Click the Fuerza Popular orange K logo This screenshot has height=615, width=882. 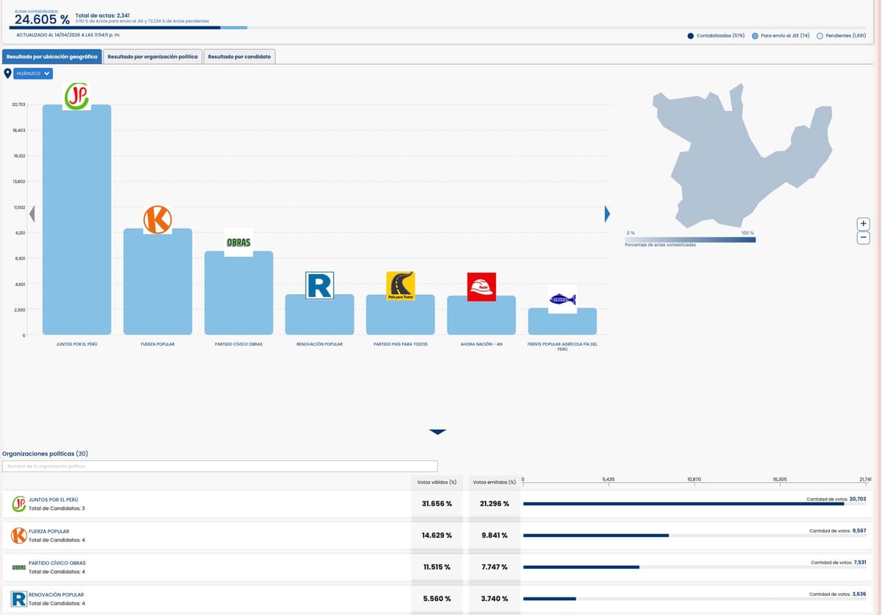pos(157,220)
